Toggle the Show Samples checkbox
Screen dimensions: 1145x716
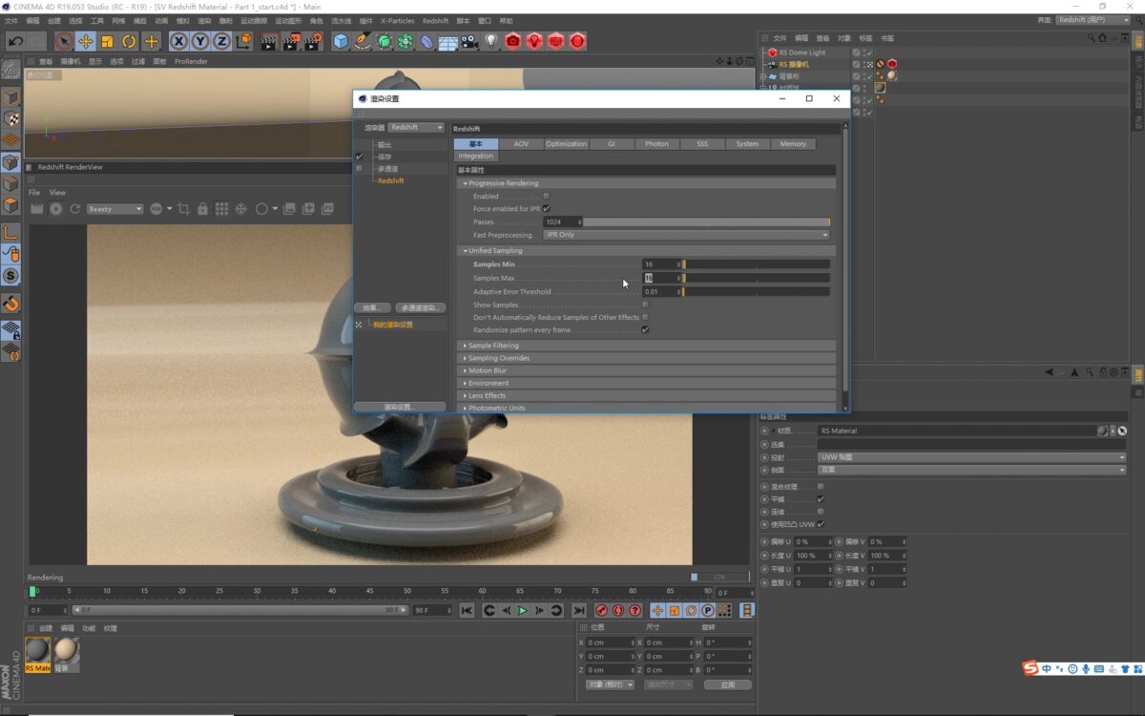pos(646,305)
